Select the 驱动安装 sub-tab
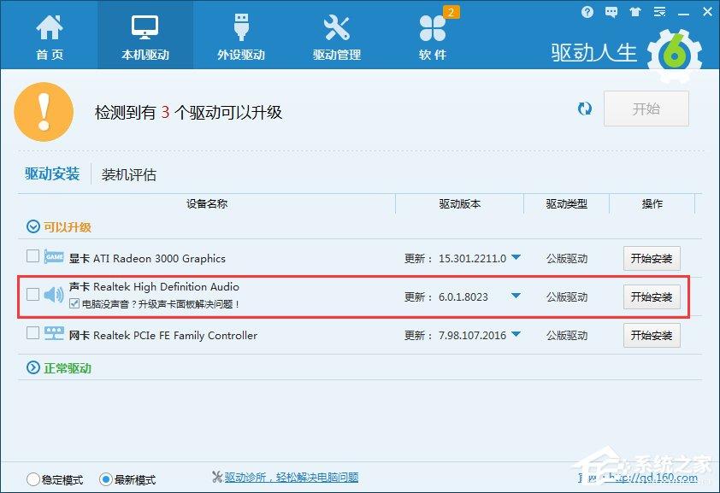The height and width of the screenshot is (493, 720). tap(52, 174)
